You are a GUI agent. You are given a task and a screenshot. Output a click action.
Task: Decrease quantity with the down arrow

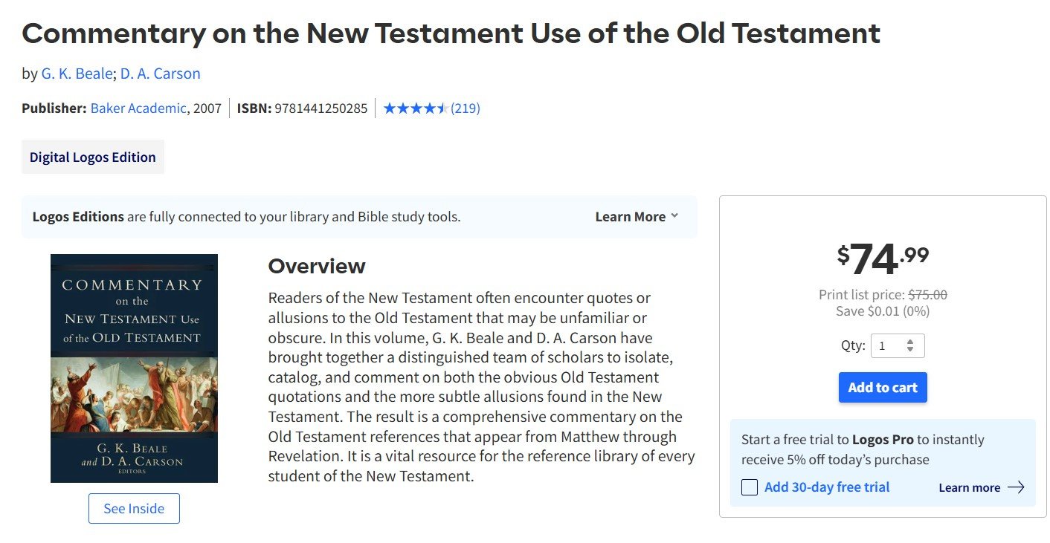coord(910,350)
